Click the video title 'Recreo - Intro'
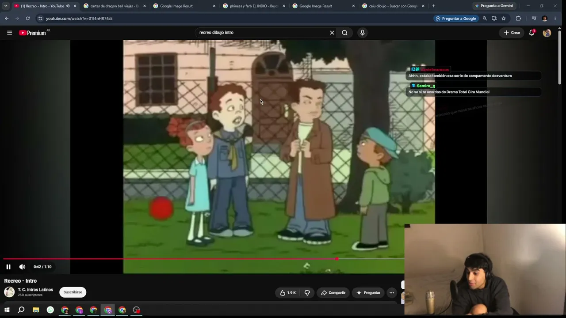 click(x=20, y=281)
